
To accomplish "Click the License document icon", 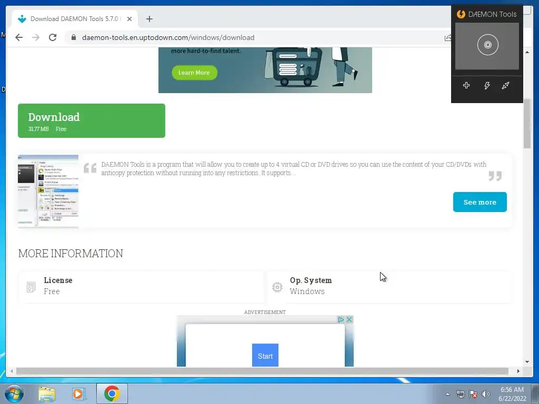I will [31, 287].
